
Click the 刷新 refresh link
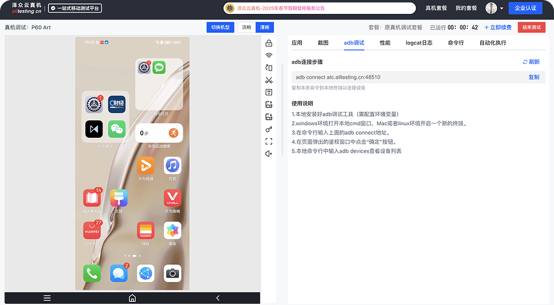click(531, 62)
